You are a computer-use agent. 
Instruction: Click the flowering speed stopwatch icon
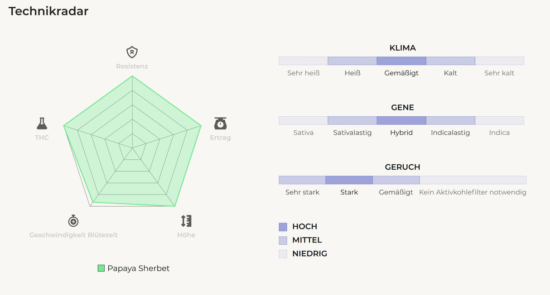tap(73, 221)
